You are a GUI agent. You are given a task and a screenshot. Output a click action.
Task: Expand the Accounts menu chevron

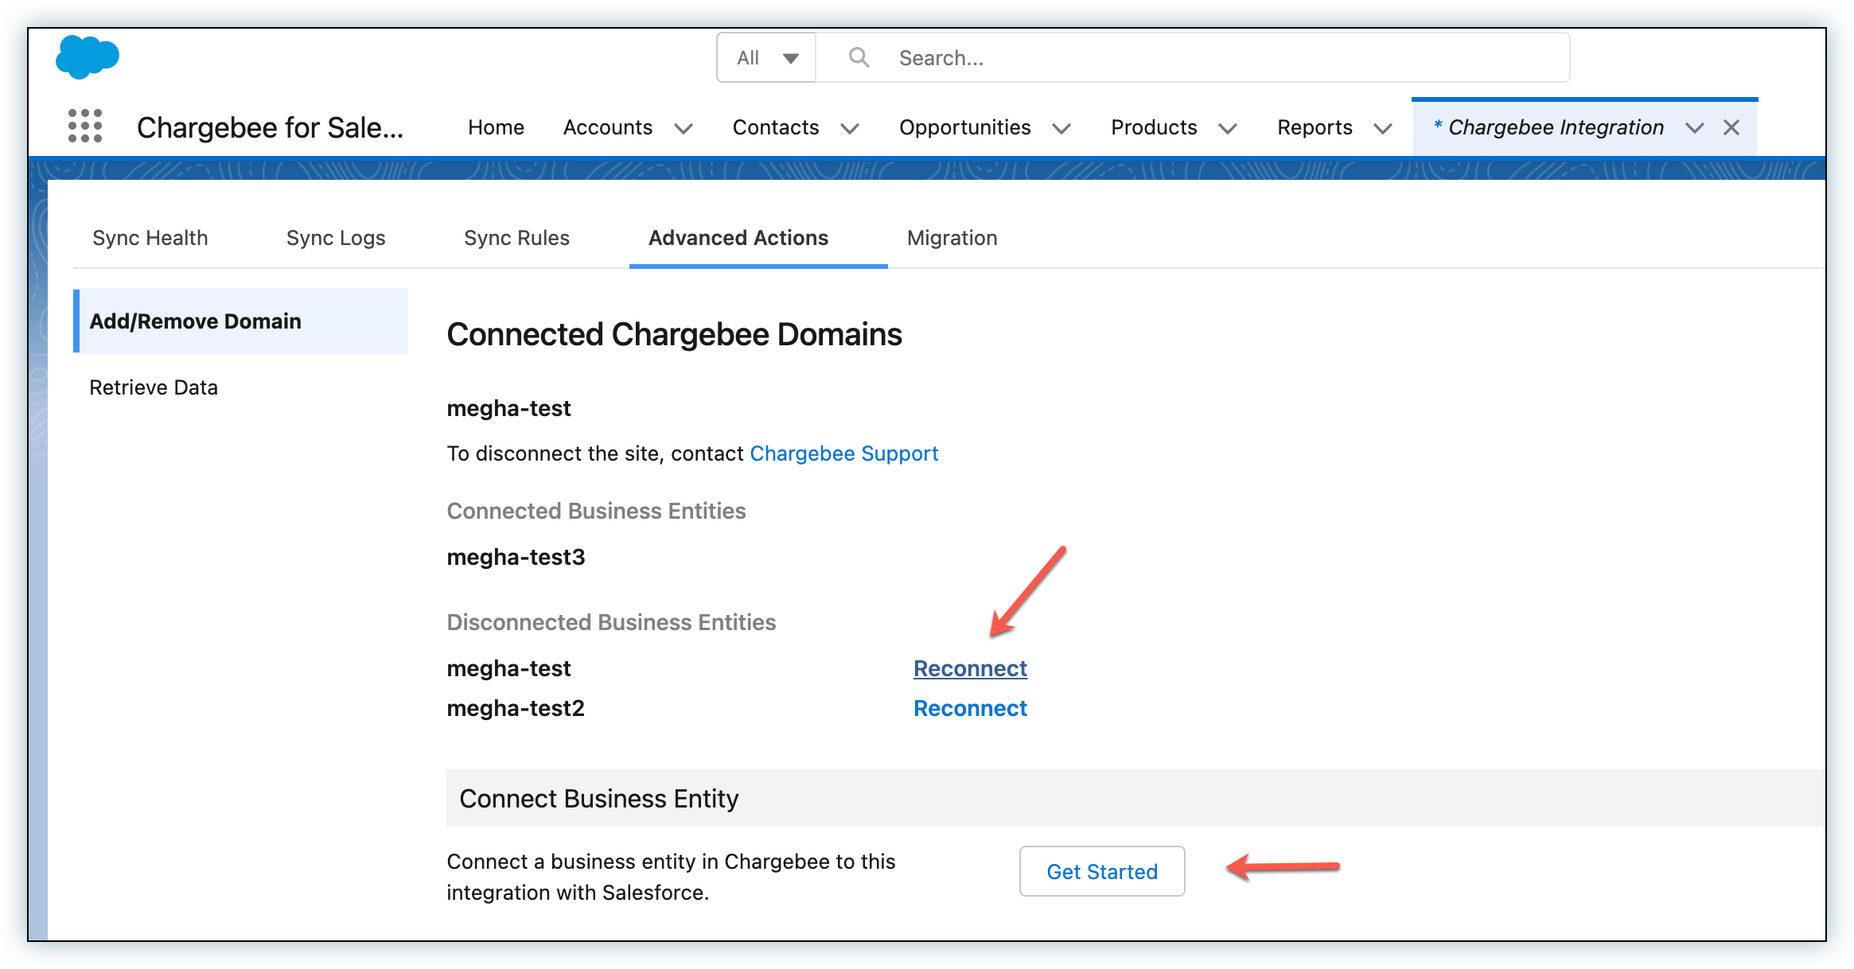[684, 128]
